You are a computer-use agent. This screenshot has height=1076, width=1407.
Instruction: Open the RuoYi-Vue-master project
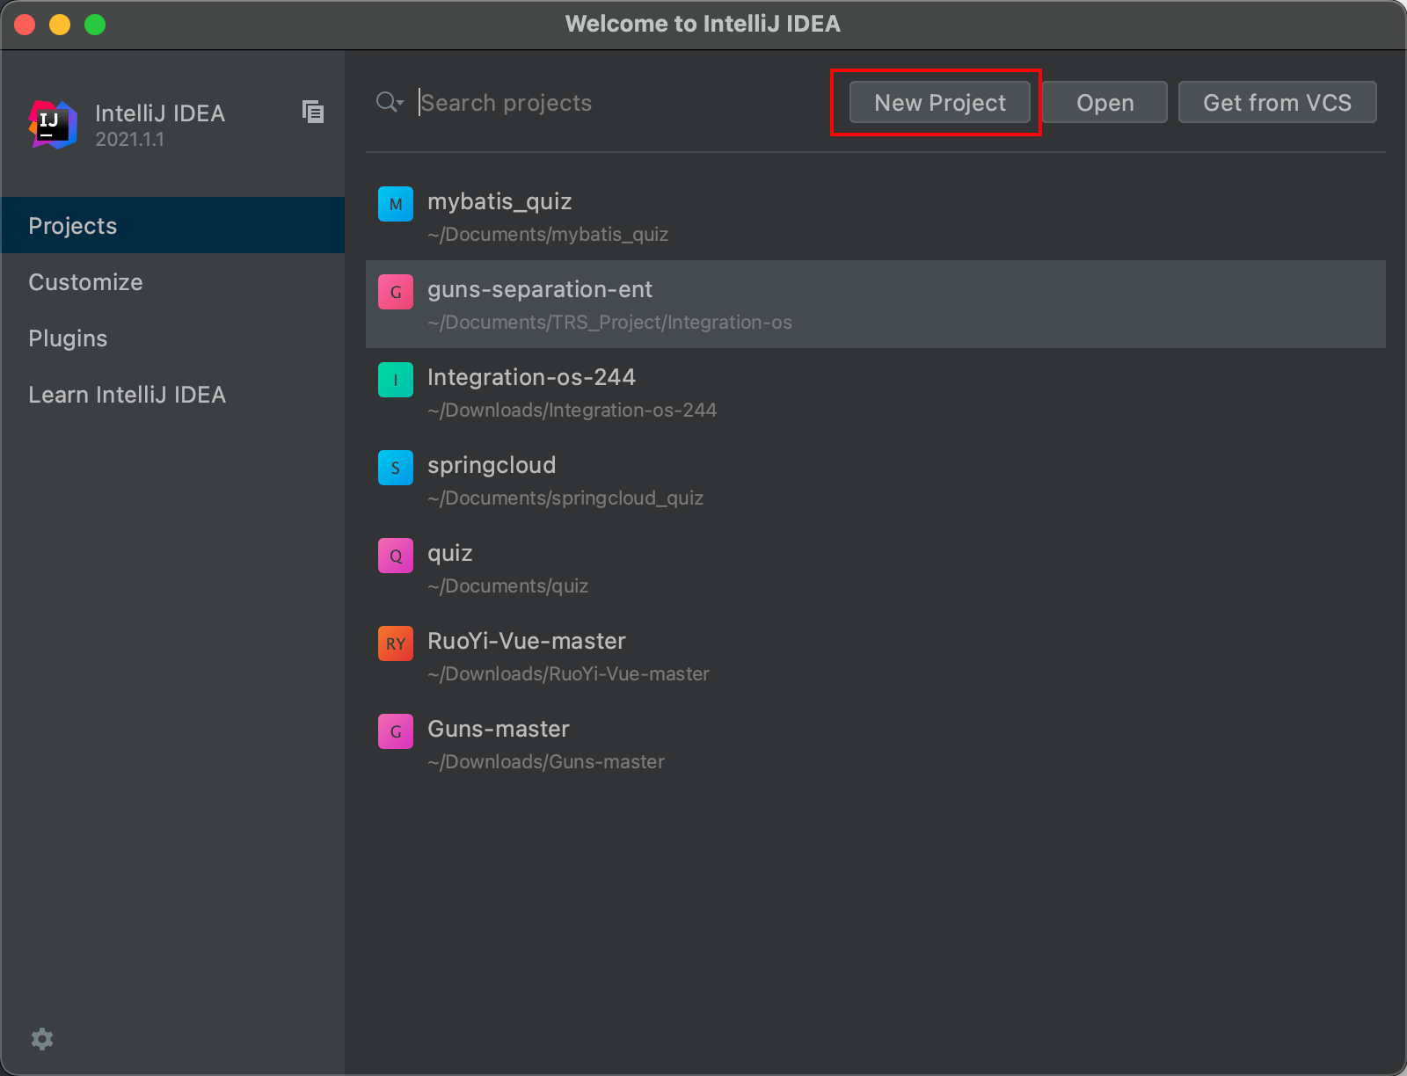(x=876, y=656)
